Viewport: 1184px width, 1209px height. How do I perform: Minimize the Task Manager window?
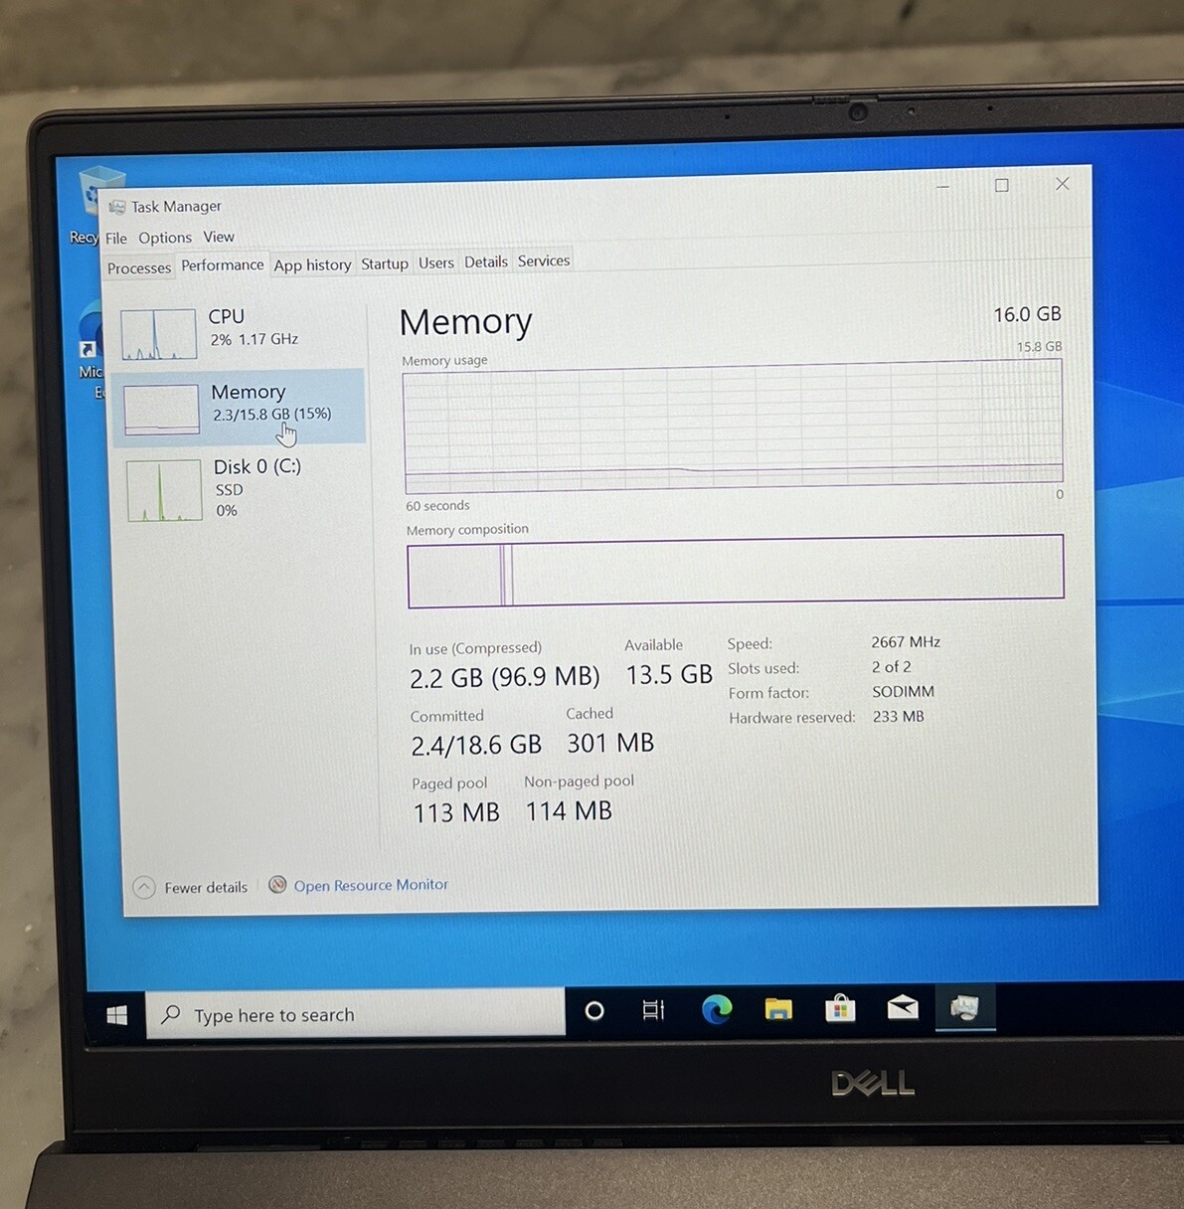coord(942,186)
